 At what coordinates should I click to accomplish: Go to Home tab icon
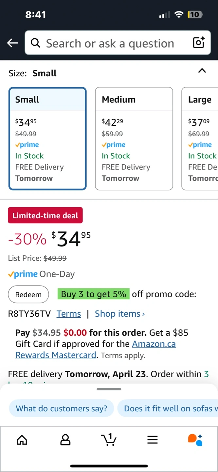(x=22, y=440)
